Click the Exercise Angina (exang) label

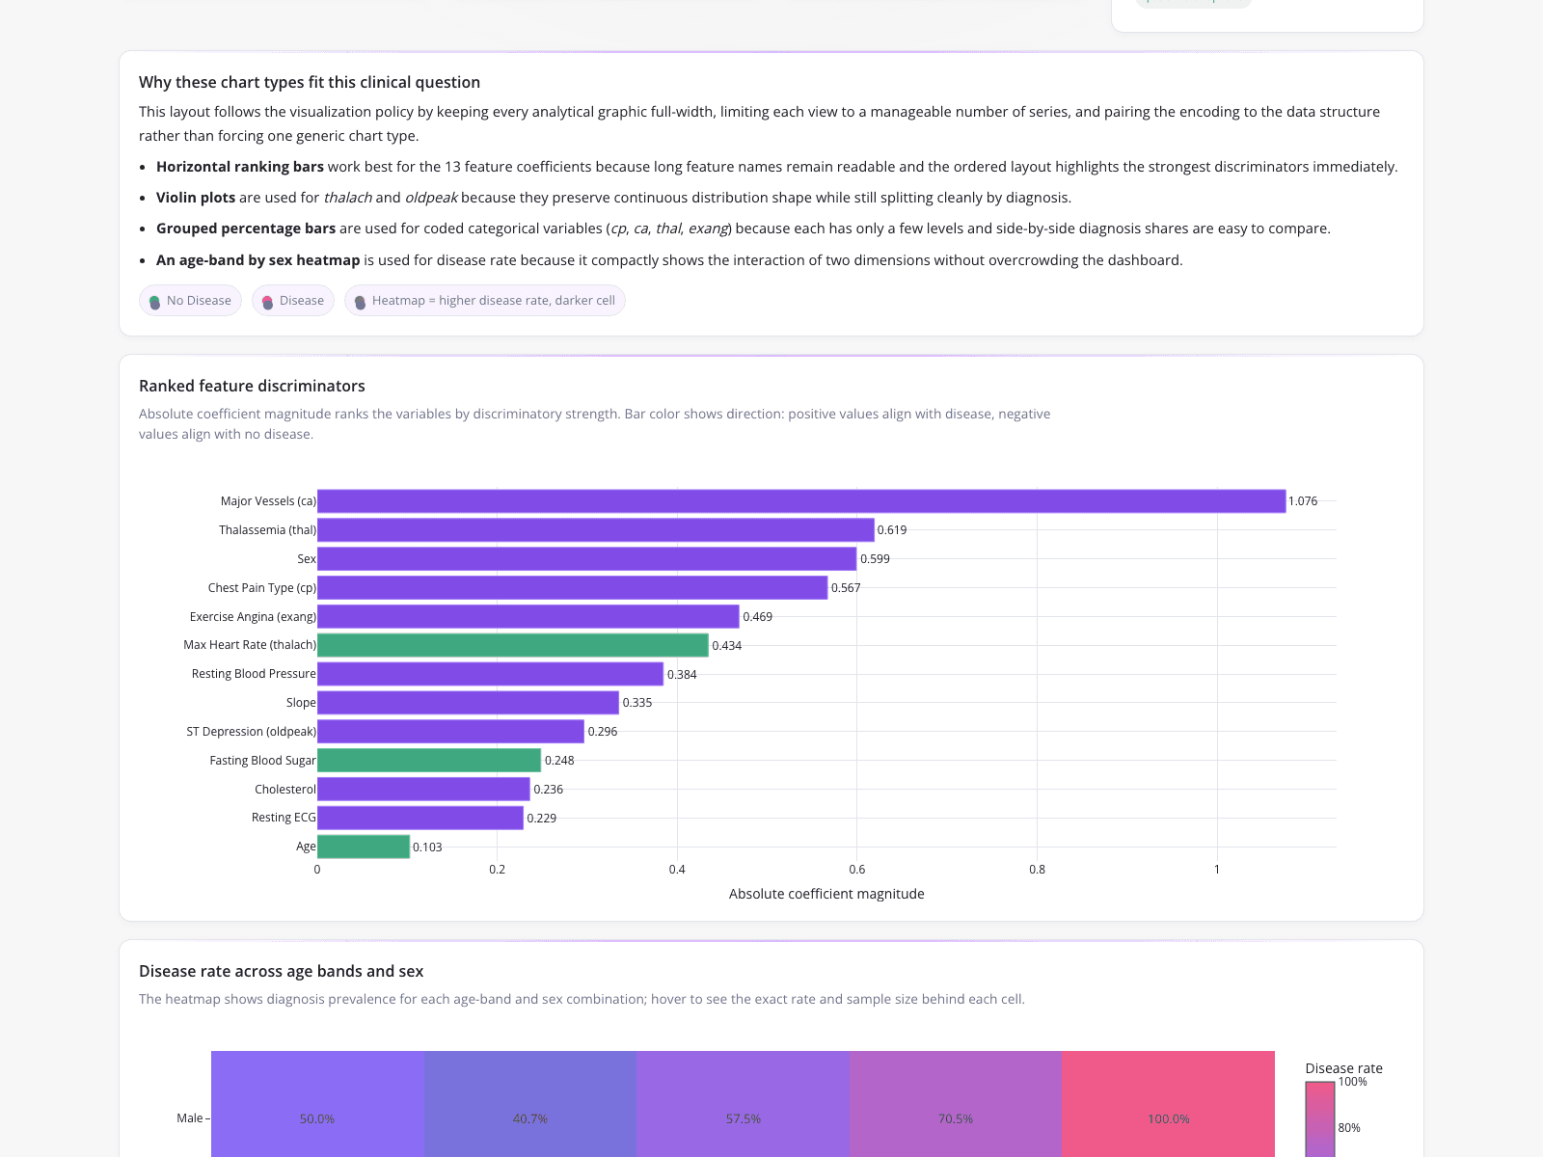[253, 617]
